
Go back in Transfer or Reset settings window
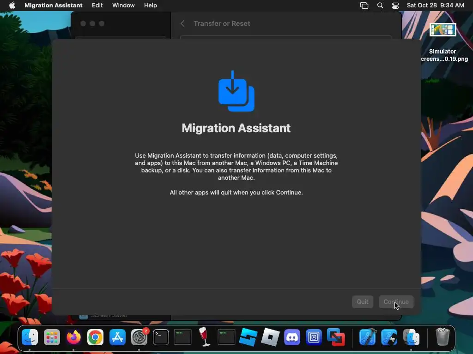click(x=182, y=24)
